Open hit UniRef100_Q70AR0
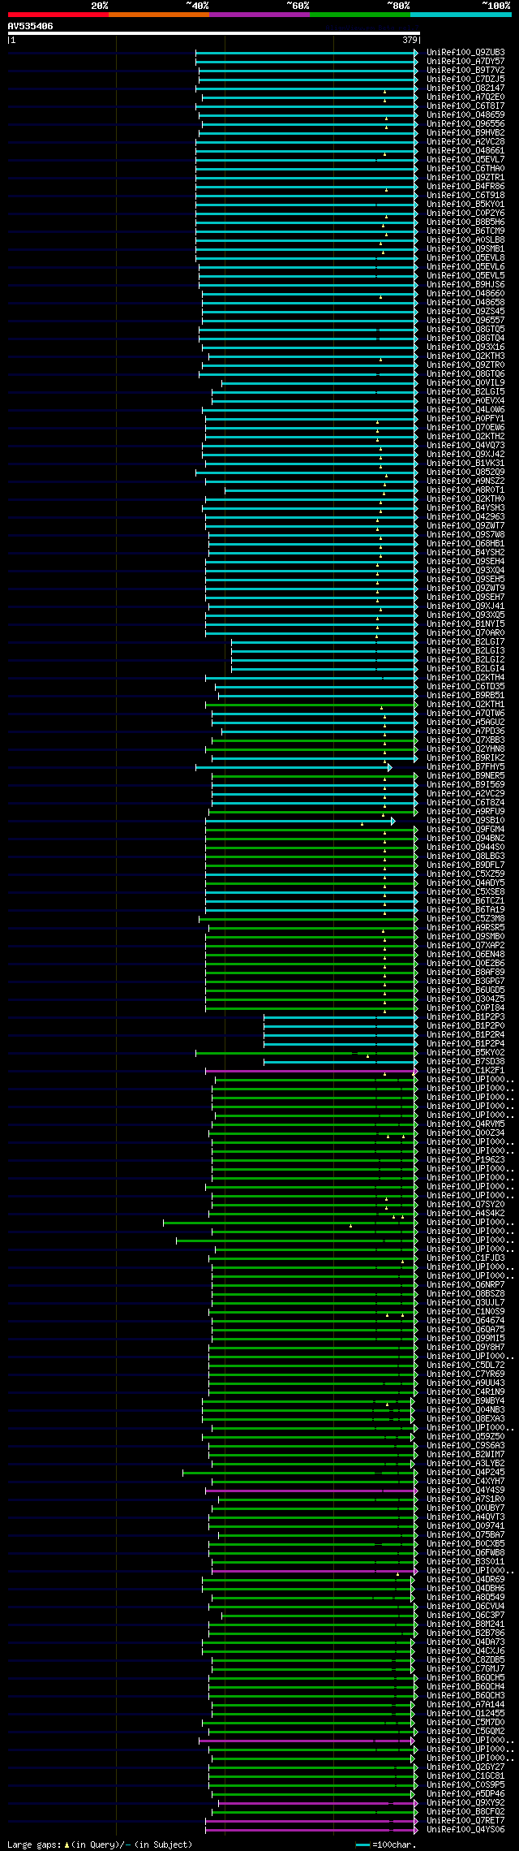 point(465,633)
